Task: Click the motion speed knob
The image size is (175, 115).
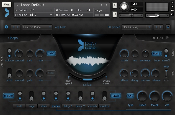Action: tap(142, 96)
